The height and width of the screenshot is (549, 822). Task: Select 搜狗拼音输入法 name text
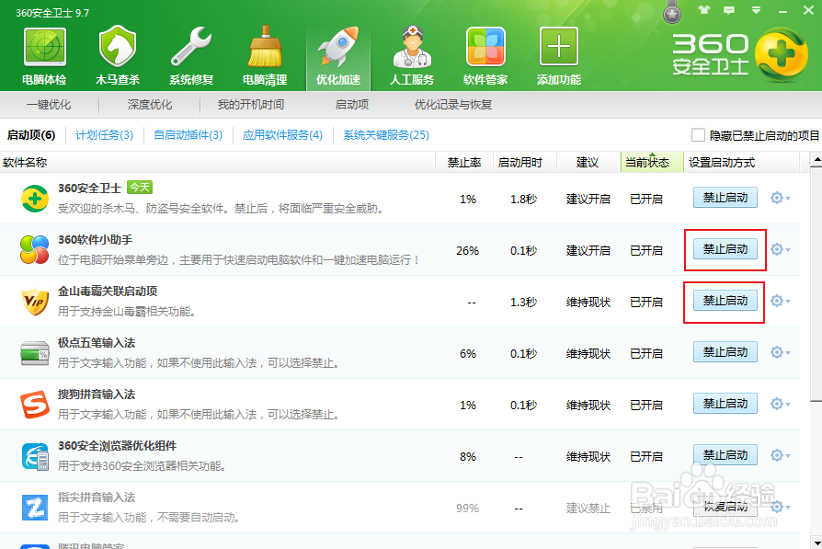tap(97, 394)
